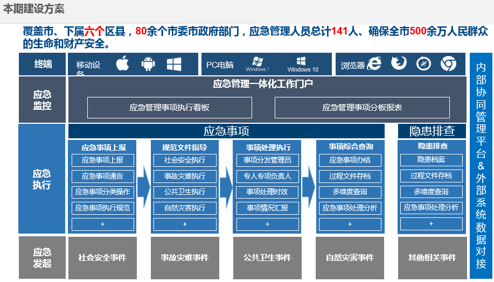Image resolution: width=494 pixels, height=282 pixels.
Task: Click the 应急事项执行规范 box
Action: (x=103, y=208)
